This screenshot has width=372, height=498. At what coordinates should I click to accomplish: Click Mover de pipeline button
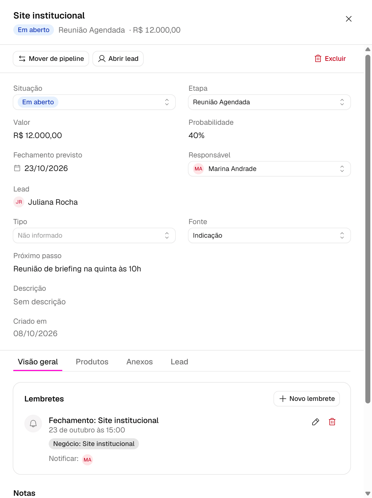point(51,59)
